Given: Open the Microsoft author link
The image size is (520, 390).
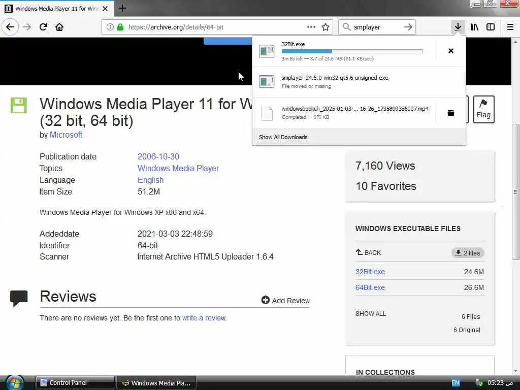Looking at the screenshot, I should (66, 135).
